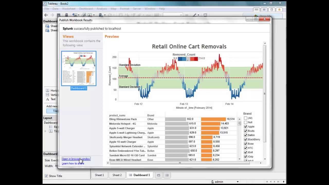Click the Dashboard 1 label under thumbnail
The image size is (329, 185).
pos(79,88)
